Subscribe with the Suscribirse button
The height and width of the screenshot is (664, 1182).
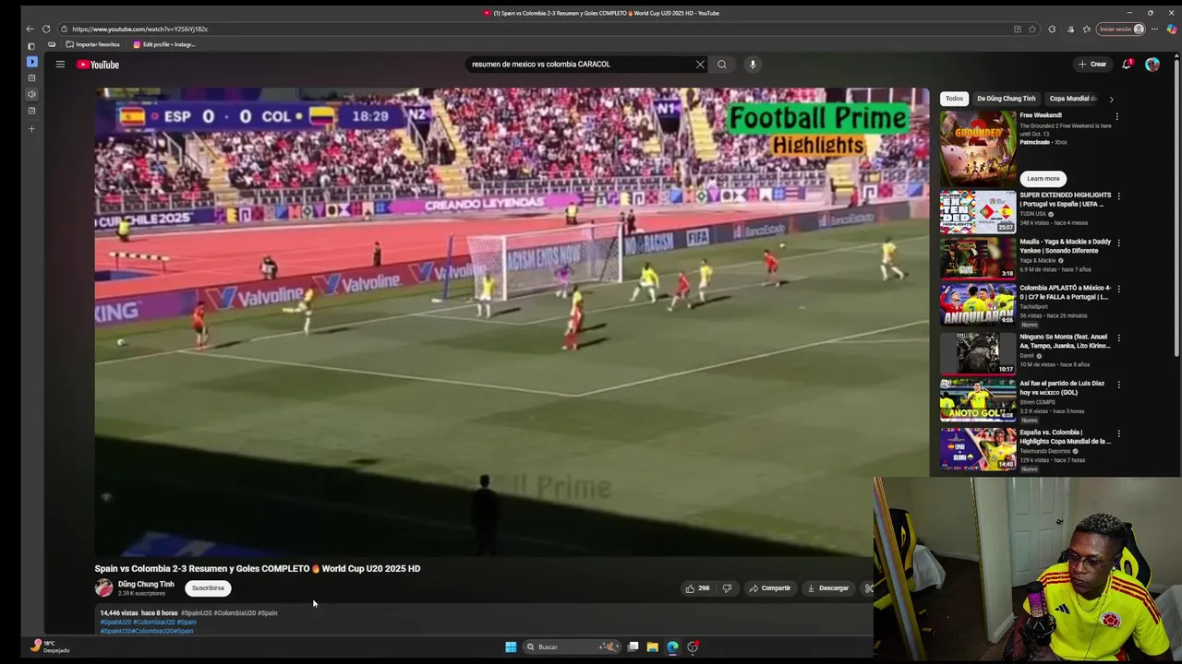(x=208, y=588)
